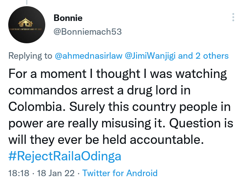Viewport: 247px width, 182px height.
Task: Open the @JimiWanjigi mention
Action: pyautogui.click(x=150, y=56)
